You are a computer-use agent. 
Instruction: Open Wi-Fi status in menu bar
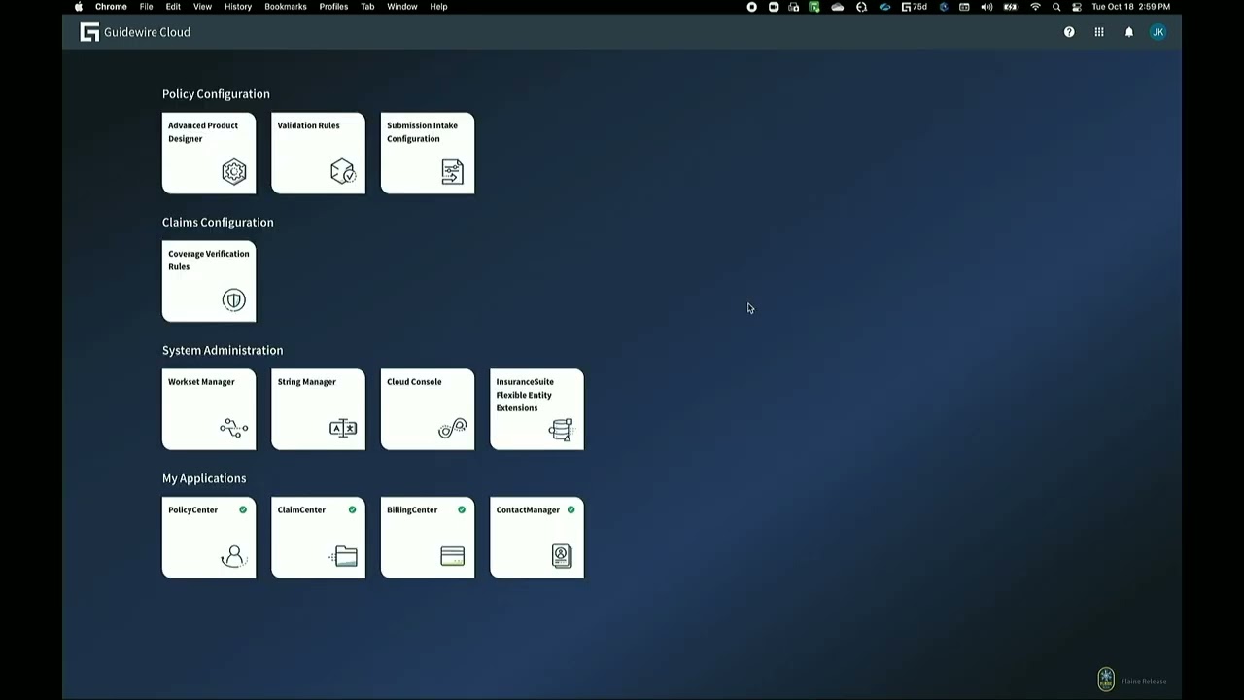click(x=1035, y=7)
